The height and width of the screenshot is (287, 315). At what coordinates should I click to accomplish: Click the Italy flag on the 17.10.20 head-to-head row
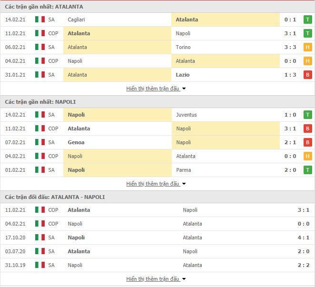click(40, 238)
